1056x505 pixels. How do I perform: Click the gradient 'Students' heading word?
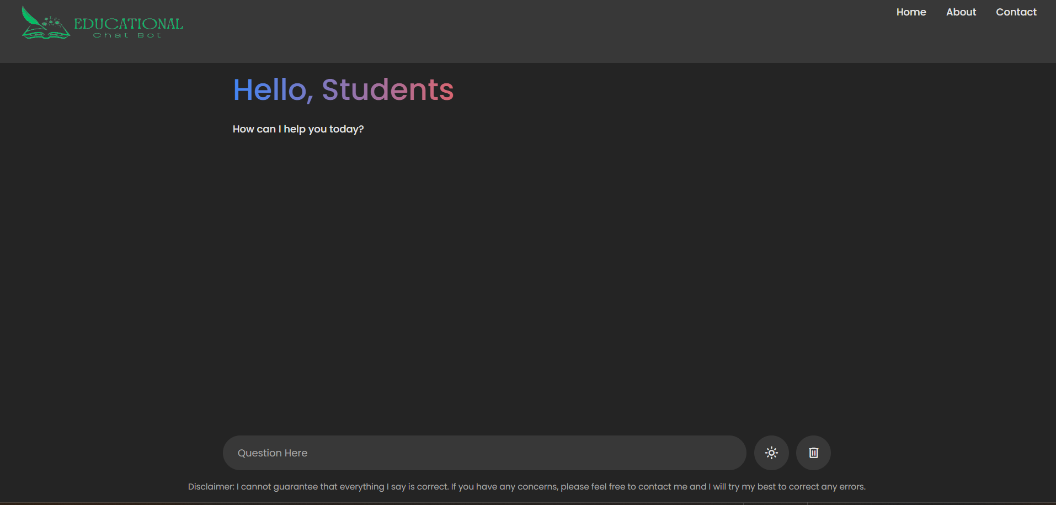[387, 90]
